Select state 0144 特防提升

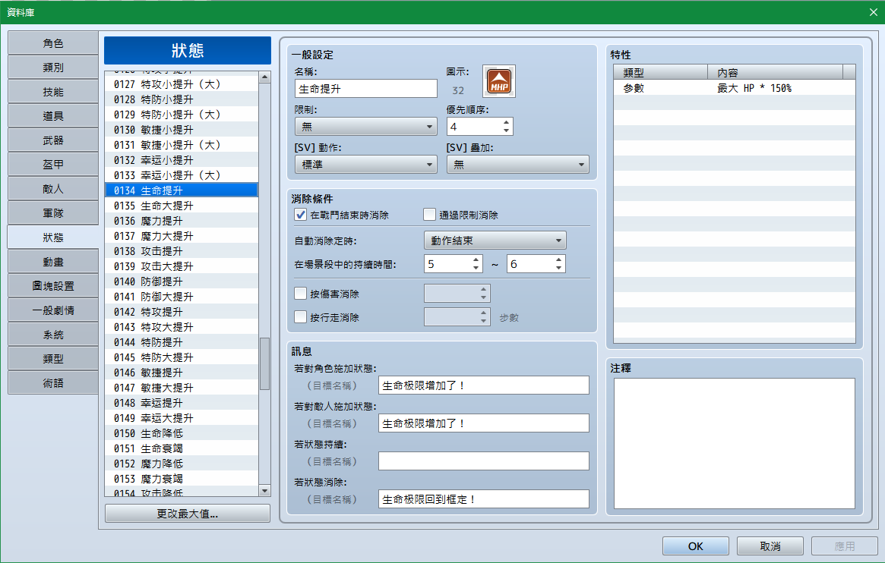pyautogui.click(x=181, y=342)
